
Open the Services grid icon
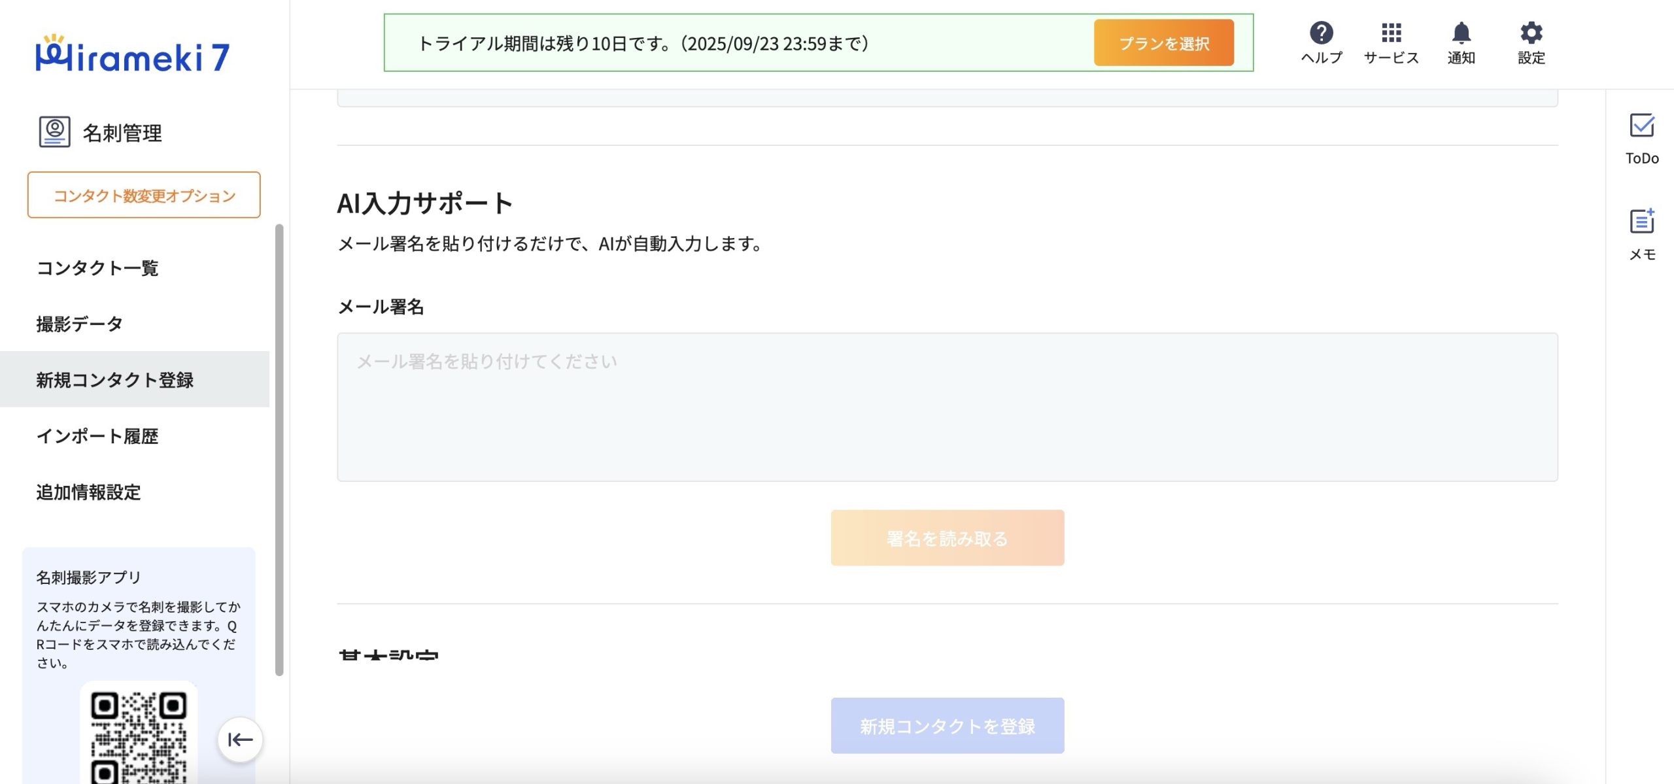tap(1391, 33)
